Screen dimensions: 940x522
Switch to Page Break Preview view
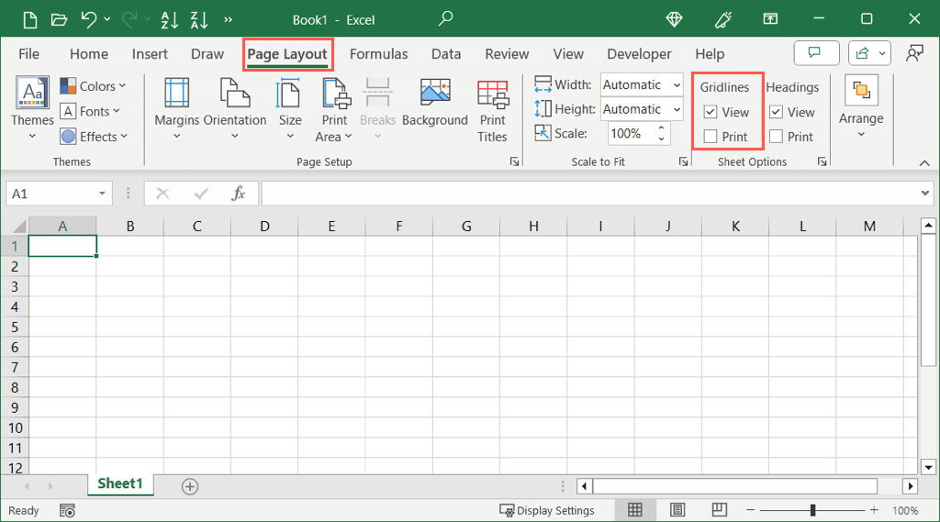coord(719,510)
